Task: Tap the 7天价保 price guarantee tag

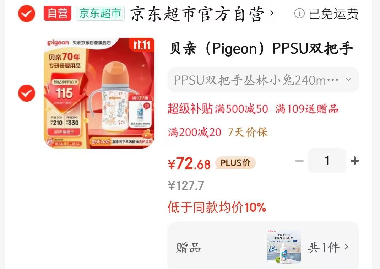Action: click(x=248, y=132)
